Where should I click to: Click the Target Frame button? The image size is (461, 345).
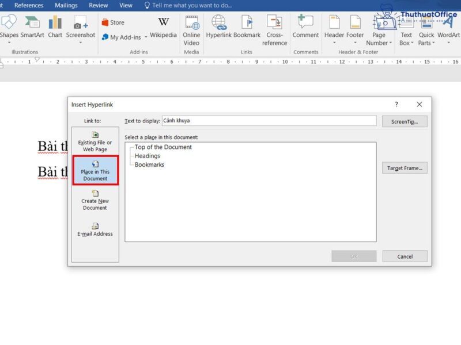point(405,168)
